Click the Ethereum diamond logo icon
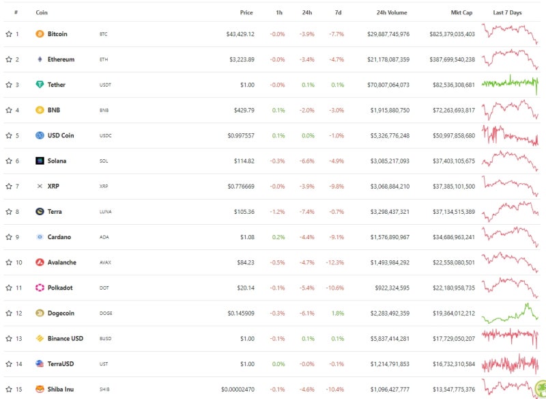Viewport: 546px width, 399px height. (40, 59)
